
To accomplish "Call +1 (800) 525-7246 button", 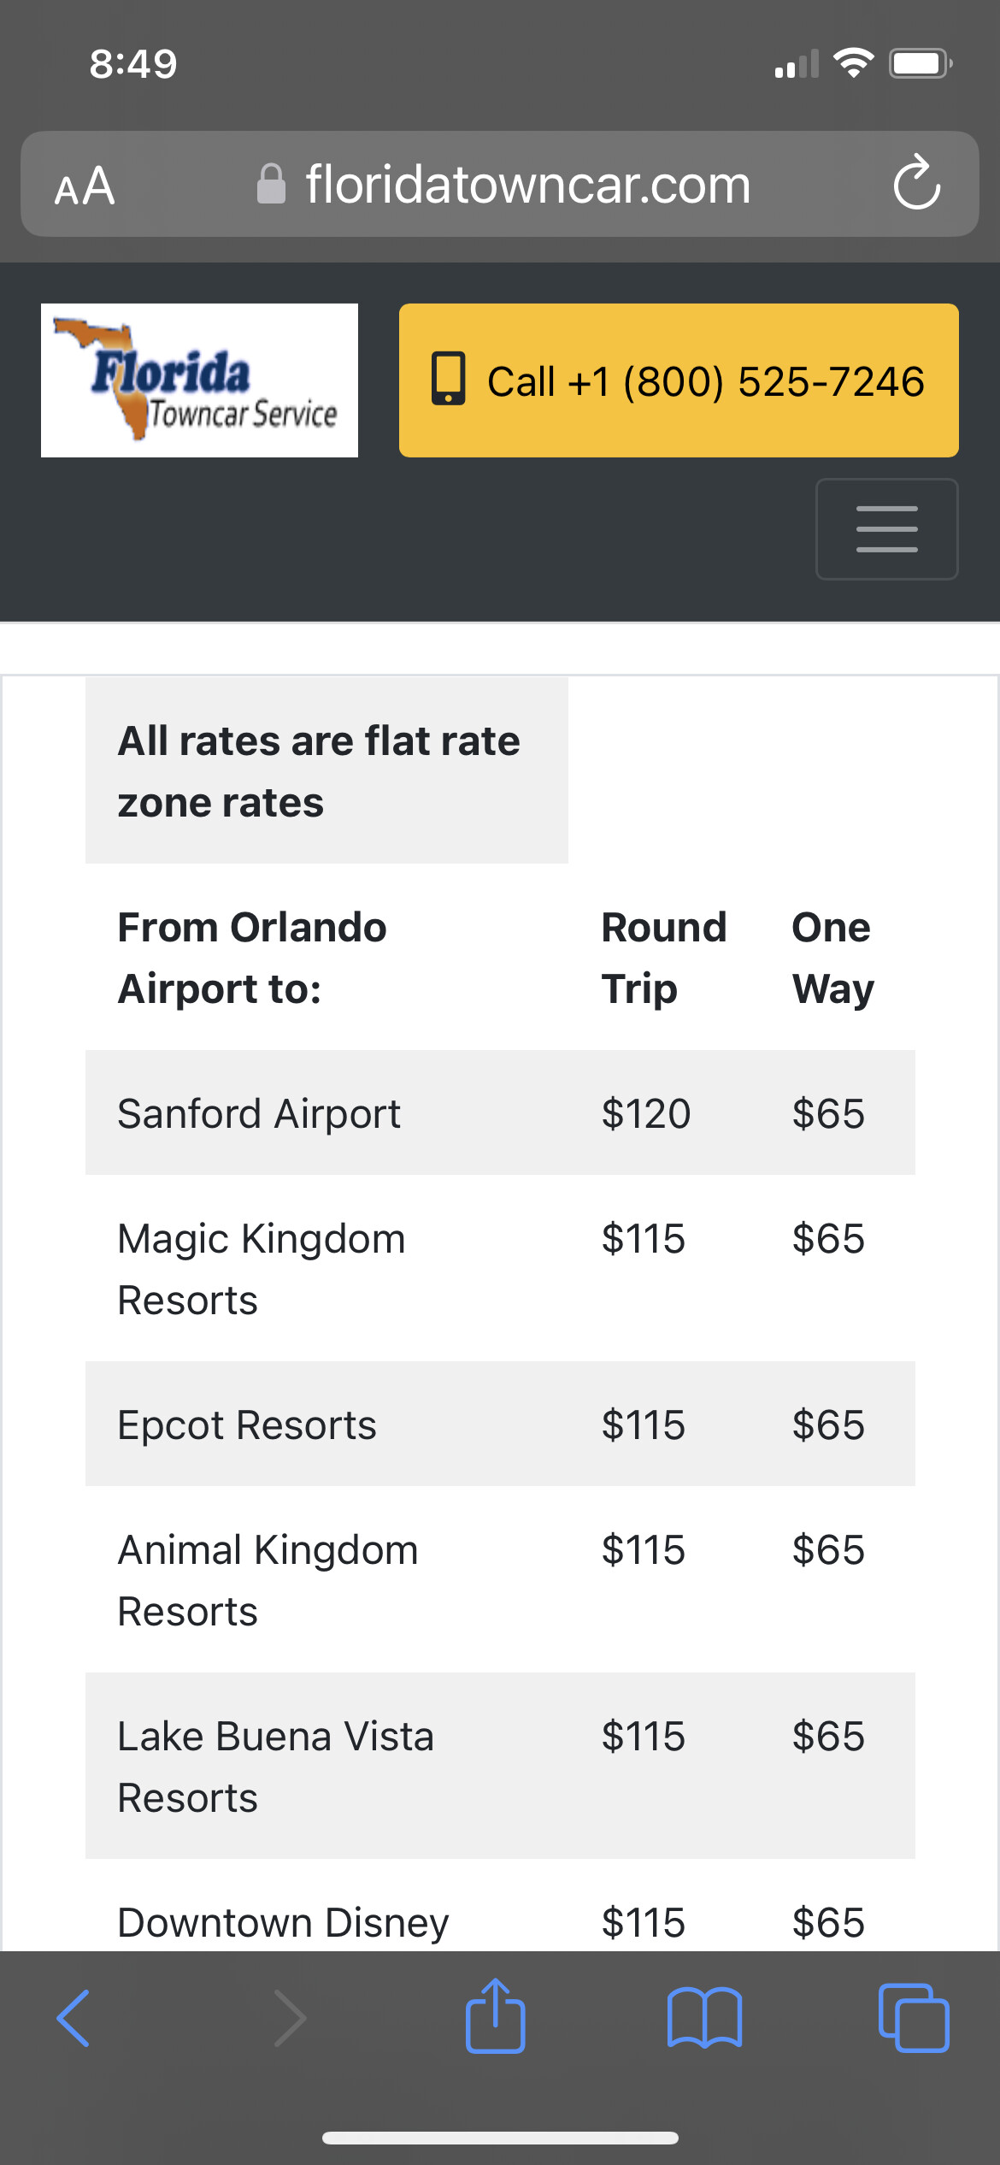I will (x=679, y=380).
